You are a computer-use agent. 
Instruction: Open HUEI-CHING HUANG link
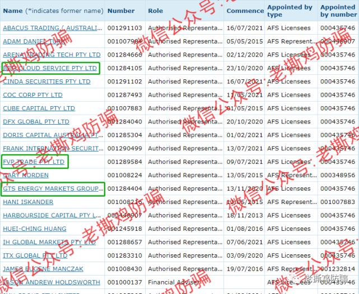pyautogui.click(x=35, y=229)
